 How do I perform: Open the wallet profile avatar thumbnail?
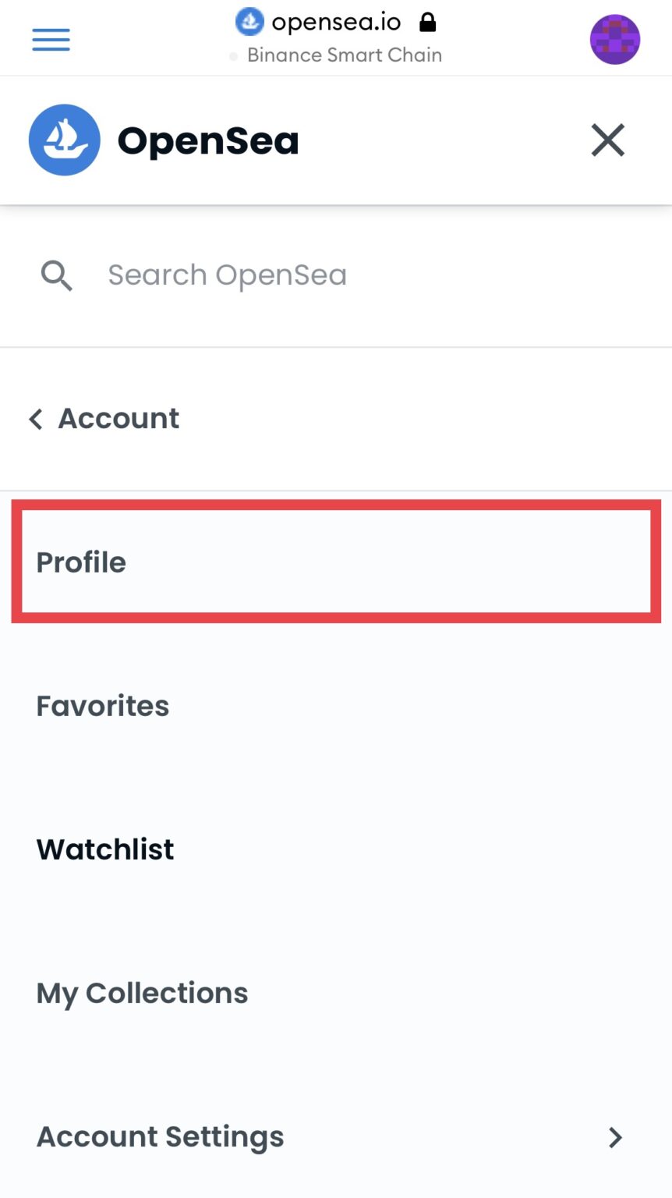(615, 38)
